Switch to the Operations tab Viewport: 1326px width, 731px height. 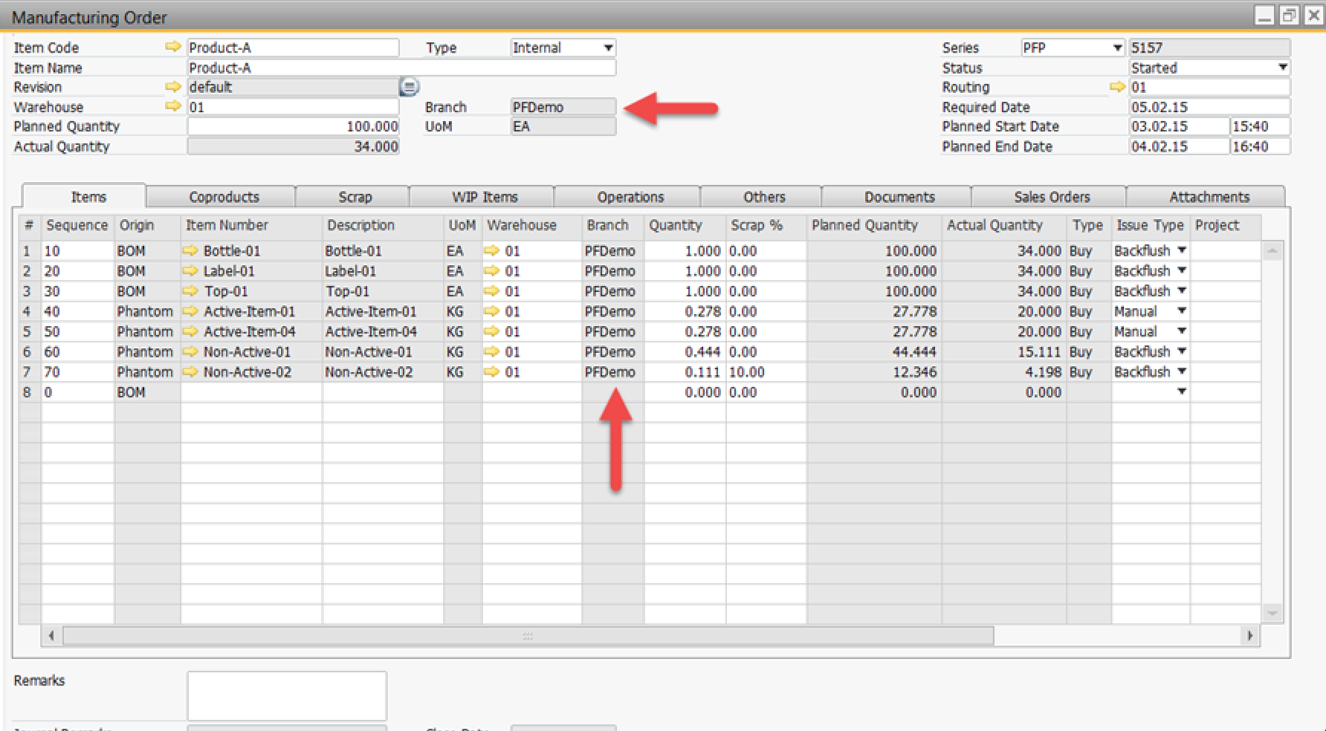(x=630, y=197)
